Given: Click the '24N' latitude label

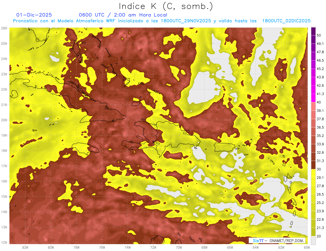Looking at the screenshot, I should point(4,59).
